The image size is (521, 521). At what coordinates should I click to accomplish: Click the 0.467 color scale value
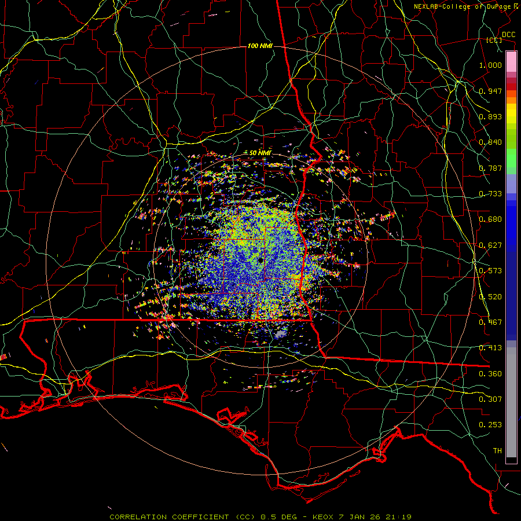pyautogui.click(x=490, y=322)
